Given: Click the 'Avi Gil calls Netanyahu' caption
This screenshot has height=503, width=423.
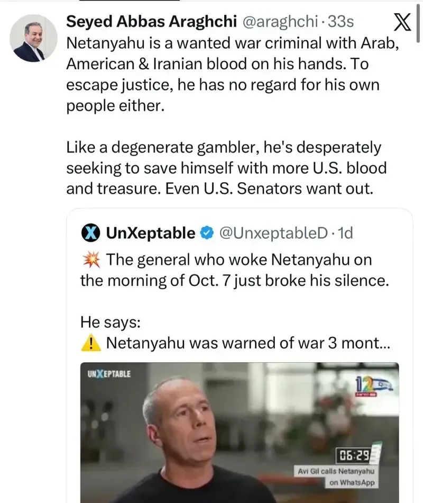Looking at the screenshot, I should pos(336,471).
